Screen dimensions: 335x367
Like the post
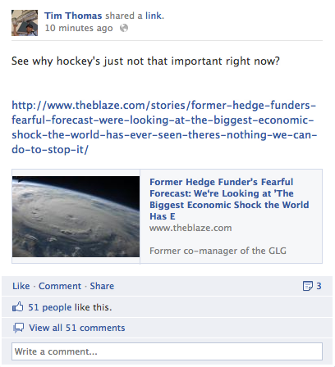pyautogui.click(x=21, y=286)
